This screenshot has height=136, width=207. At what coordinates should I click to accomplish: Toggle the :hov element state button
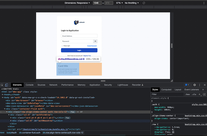click(187, 94)
